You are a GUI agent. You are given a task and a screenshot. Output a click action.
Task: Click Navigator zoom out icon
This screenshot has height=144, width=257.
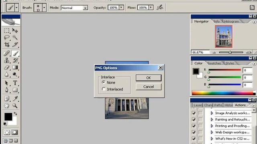(x=214, y=52)
